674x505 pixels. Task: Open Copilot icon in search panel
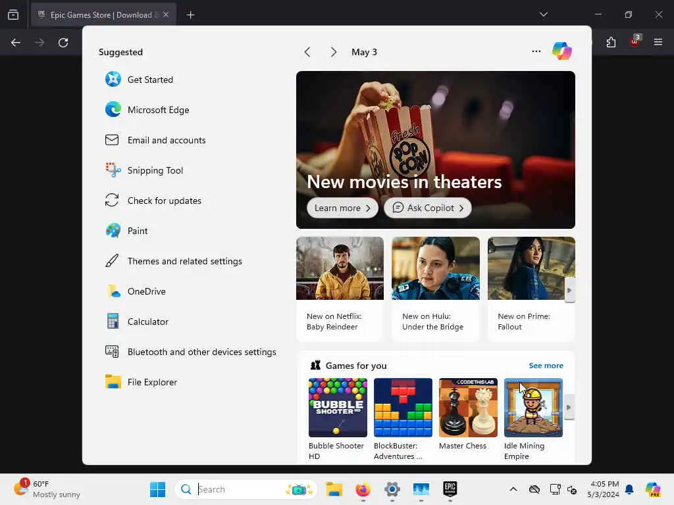pyautogui.click(x=562, y=51)
